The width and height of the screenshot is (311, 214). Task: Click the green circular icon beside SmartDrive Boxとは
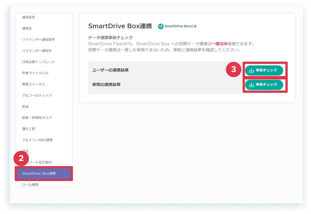(x=161, y=26)
